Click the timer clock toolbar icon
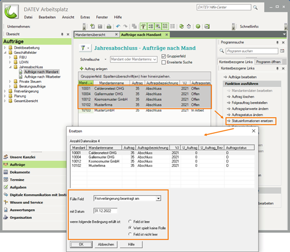Viewport: 290px width, 252px height. 189,26
